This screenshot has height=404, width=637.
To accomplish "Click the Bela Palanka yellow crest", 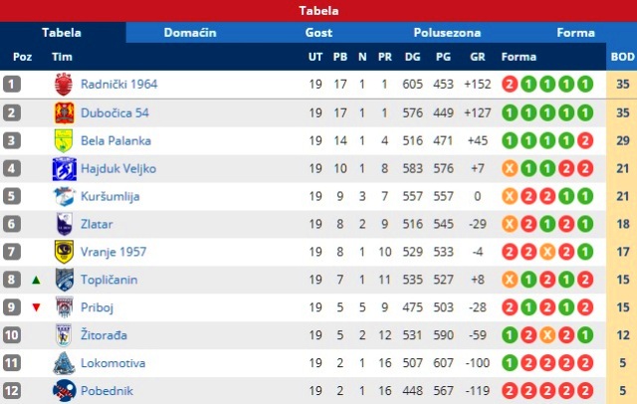I will pos(64,140).
